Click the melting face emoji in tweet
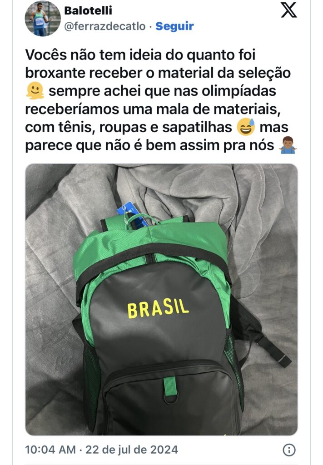This screenshot has height=465, width=323. point(35,90)
